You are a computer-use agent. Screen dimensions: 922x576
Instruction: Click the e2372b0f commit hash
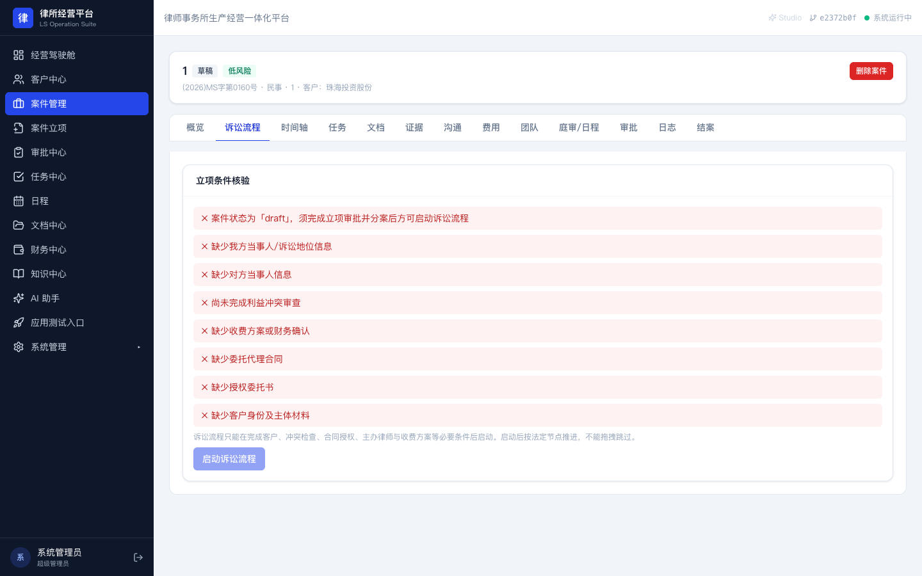(x=833, y=18)
